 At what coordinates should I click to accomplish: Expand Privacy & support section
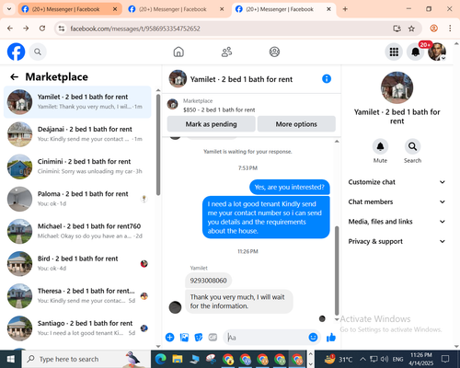tap(397, 241)
